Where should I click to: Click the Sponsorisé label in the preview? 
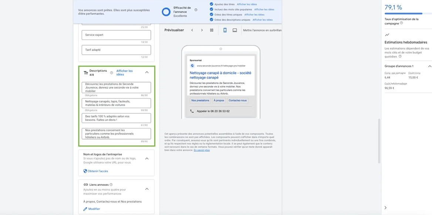point(195,60)
